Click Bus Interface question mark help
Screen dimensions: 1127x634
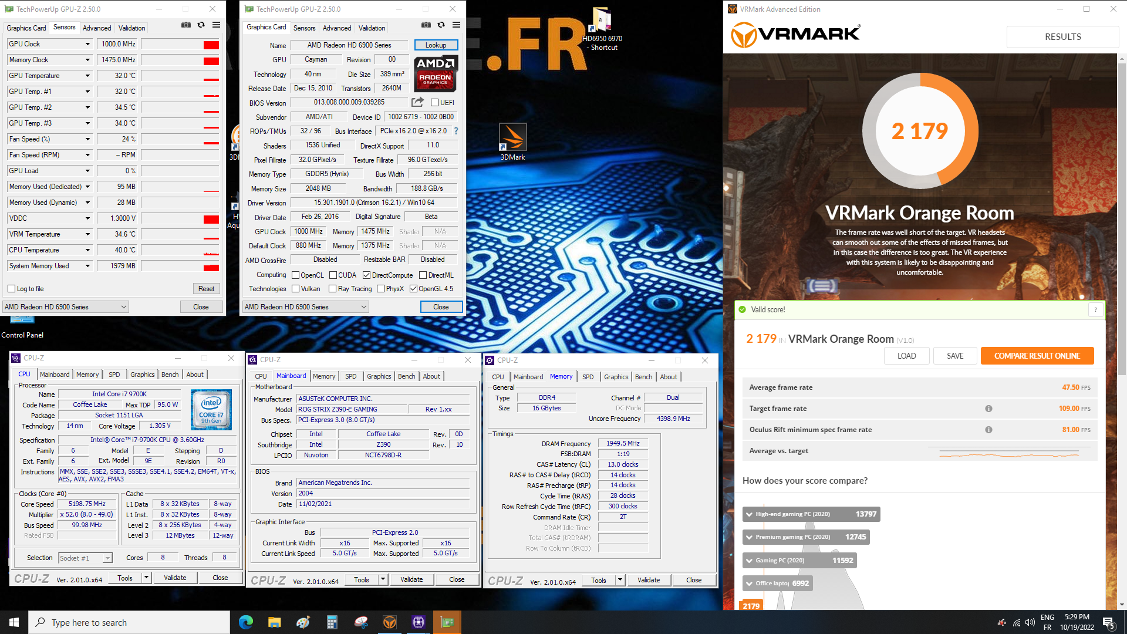[455, 131]
